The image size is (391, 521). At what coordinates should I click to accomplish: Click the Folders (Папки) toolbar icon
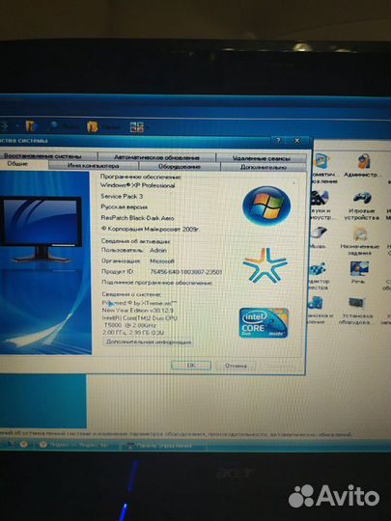[x=92, y=127]
